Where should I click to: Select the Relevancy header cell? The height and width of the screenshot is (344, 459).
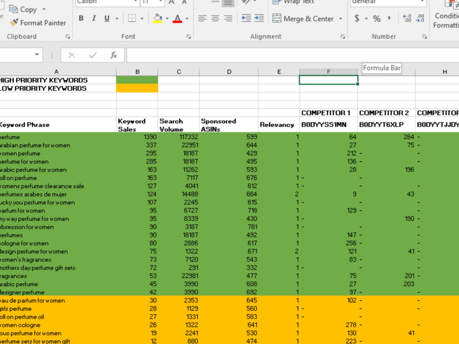(x=279, y=125)
